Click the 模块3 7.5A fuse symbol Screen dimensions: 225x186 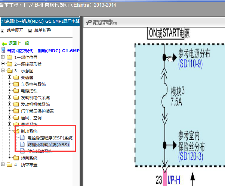[x=165, y=95]
